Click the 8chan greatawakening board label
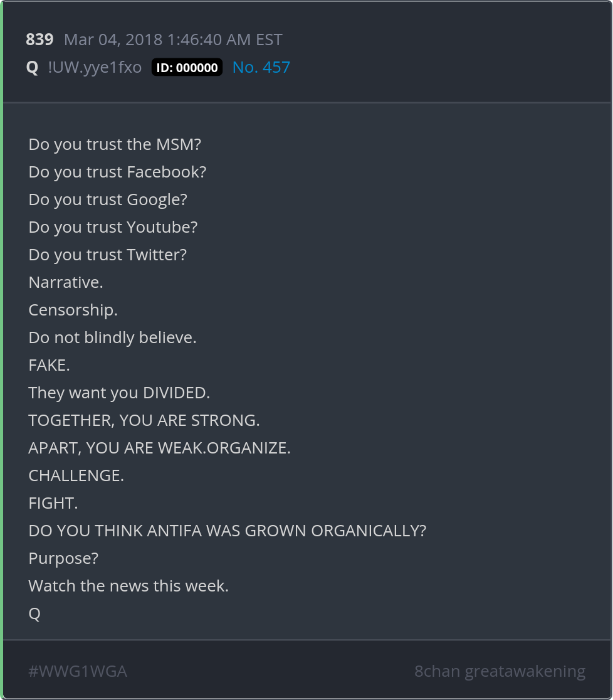 pyautogui.click(x=500, y=672)
